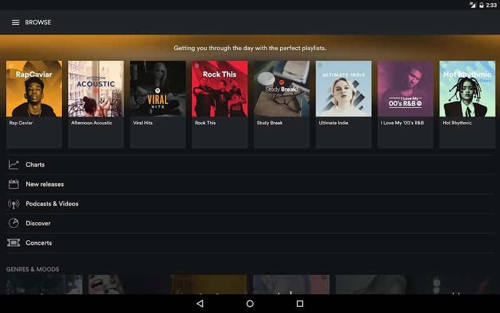Click the Charts line graph icon
The image size is (500, 313).
13,165
